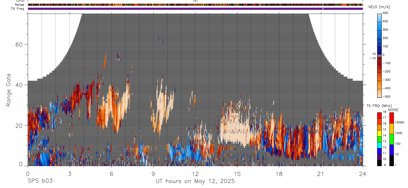Click the purple TX Freq strip above the plot
The height and width of the screenshot is (188, 408).
point(195,9)
